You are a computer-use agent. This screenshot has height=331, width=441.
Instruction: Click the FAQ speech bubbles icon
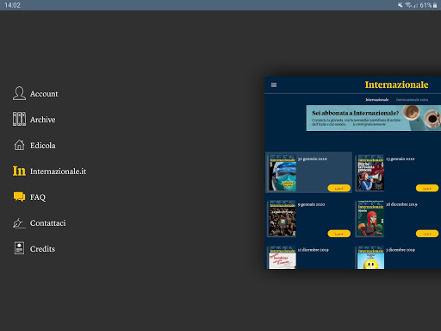pyautogui.click(x=19, y=197)
